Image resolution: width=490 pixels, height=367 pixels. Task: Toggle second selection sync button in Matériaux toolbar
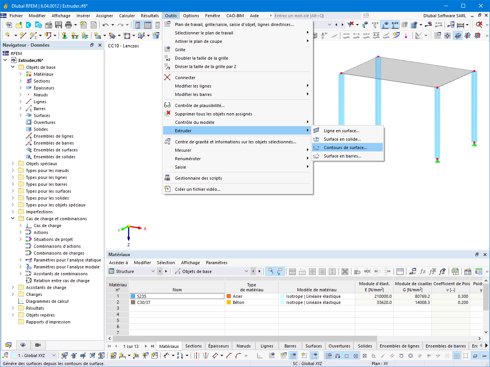[x=280, y=271]
